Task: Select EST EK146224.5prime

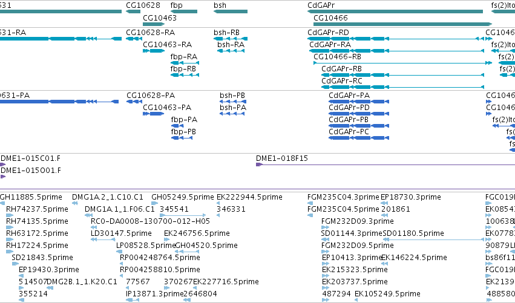Action: pos(414,258)
